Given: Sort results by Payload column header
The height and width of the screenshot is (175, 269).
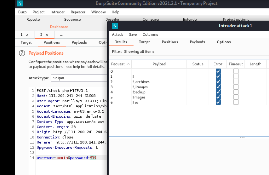Looking at the screenshot, I should (x=159, y=64).
